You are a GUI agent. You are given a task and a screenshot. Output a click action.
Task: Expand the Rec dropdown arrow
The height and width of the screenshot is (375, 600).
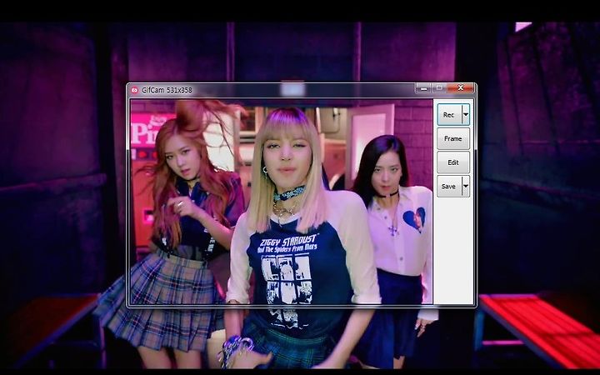tap(466, 114)
